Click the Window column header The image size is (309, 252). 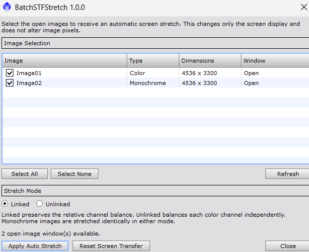(x=275, y=61)
